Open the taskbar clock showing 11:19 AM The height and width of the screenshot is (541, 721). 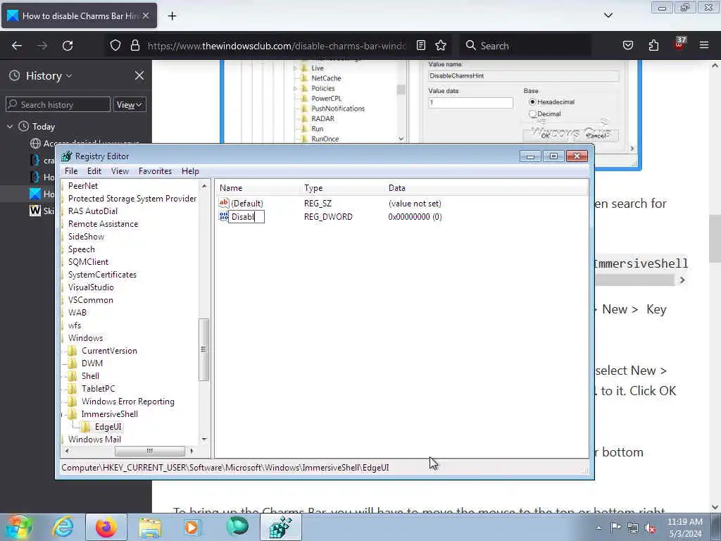pyautogui.click(x=684, y=528)
